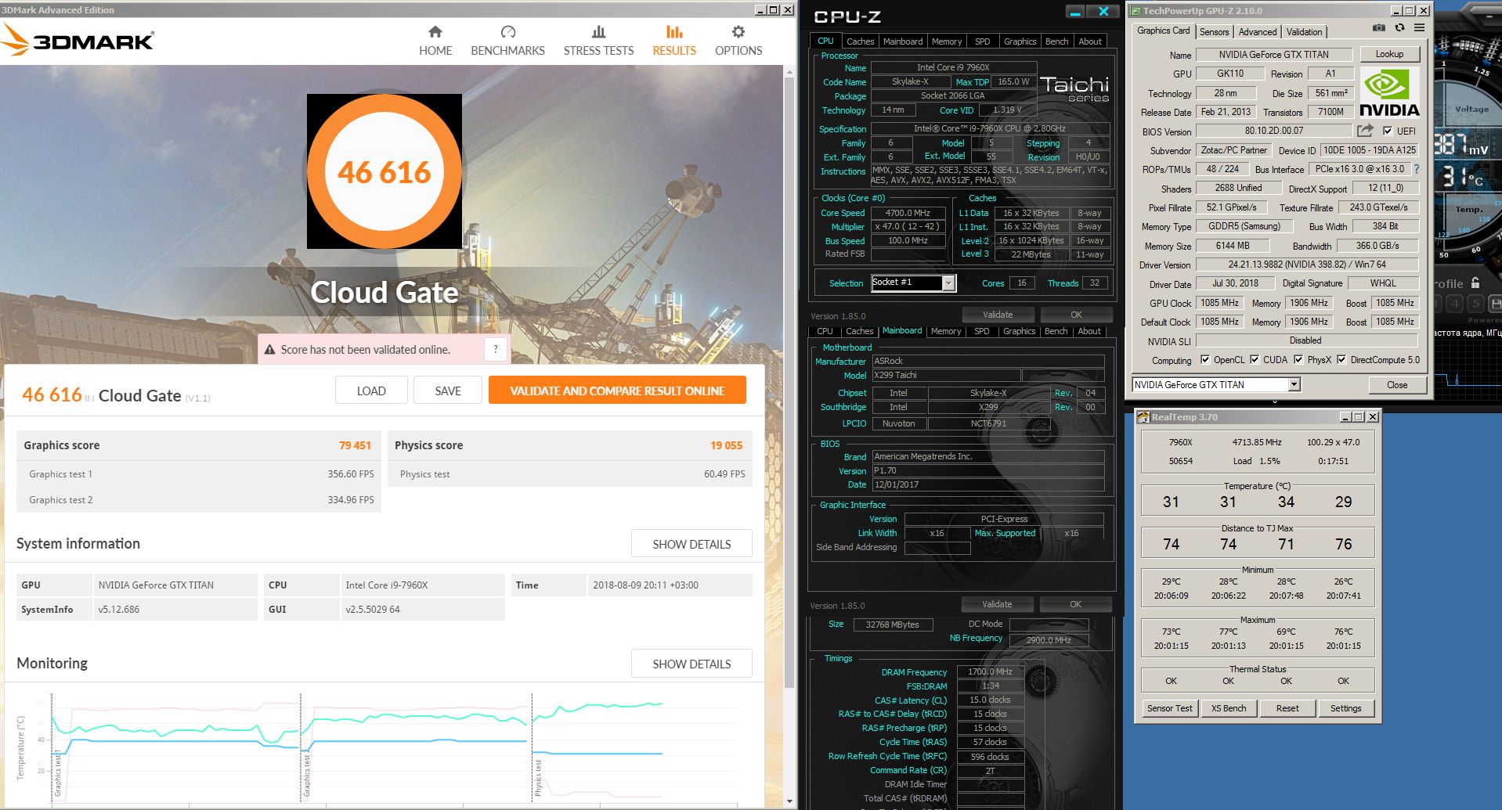Click the Physics score value 19 055
Viewport: 1502px width, 810px height.
[x=726, y=445]
